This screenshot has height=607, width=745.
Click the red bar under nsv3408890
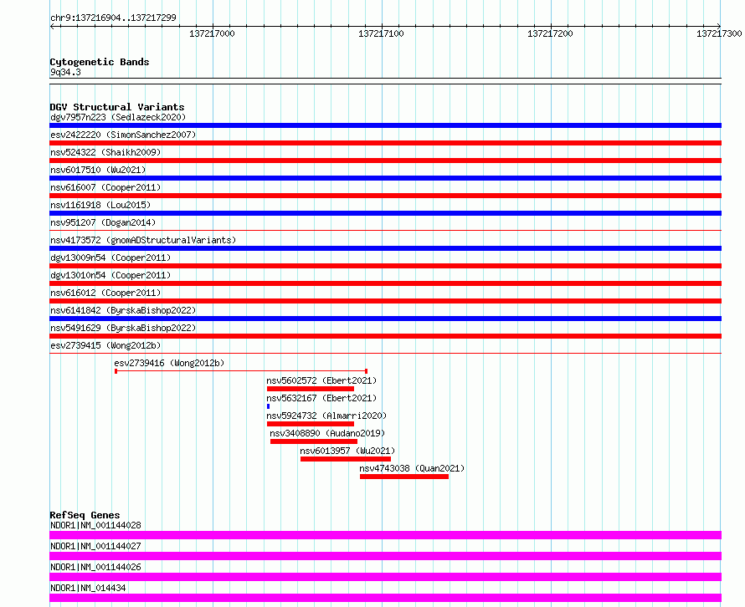(314, 441)
